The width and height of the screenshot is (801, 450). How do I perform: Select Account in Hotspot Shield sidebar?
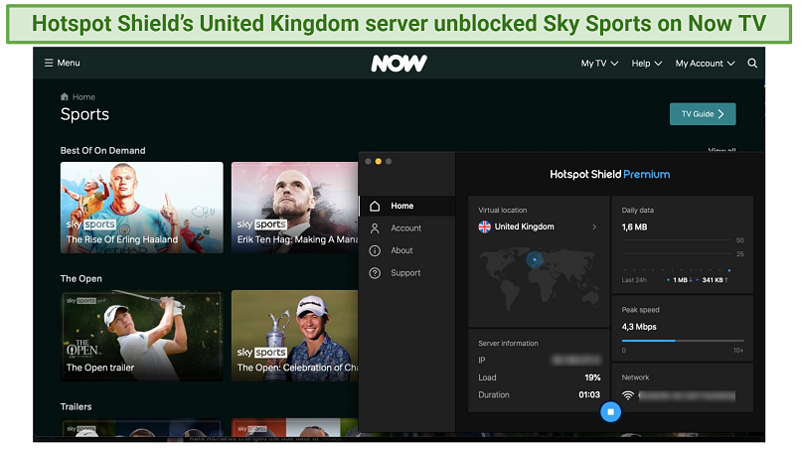pyautogui.click(x=407, y=228)
